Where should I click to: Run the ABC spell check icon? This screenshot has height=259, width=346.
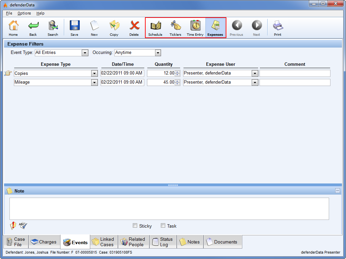pyautogui.click(x=23, y=225)
